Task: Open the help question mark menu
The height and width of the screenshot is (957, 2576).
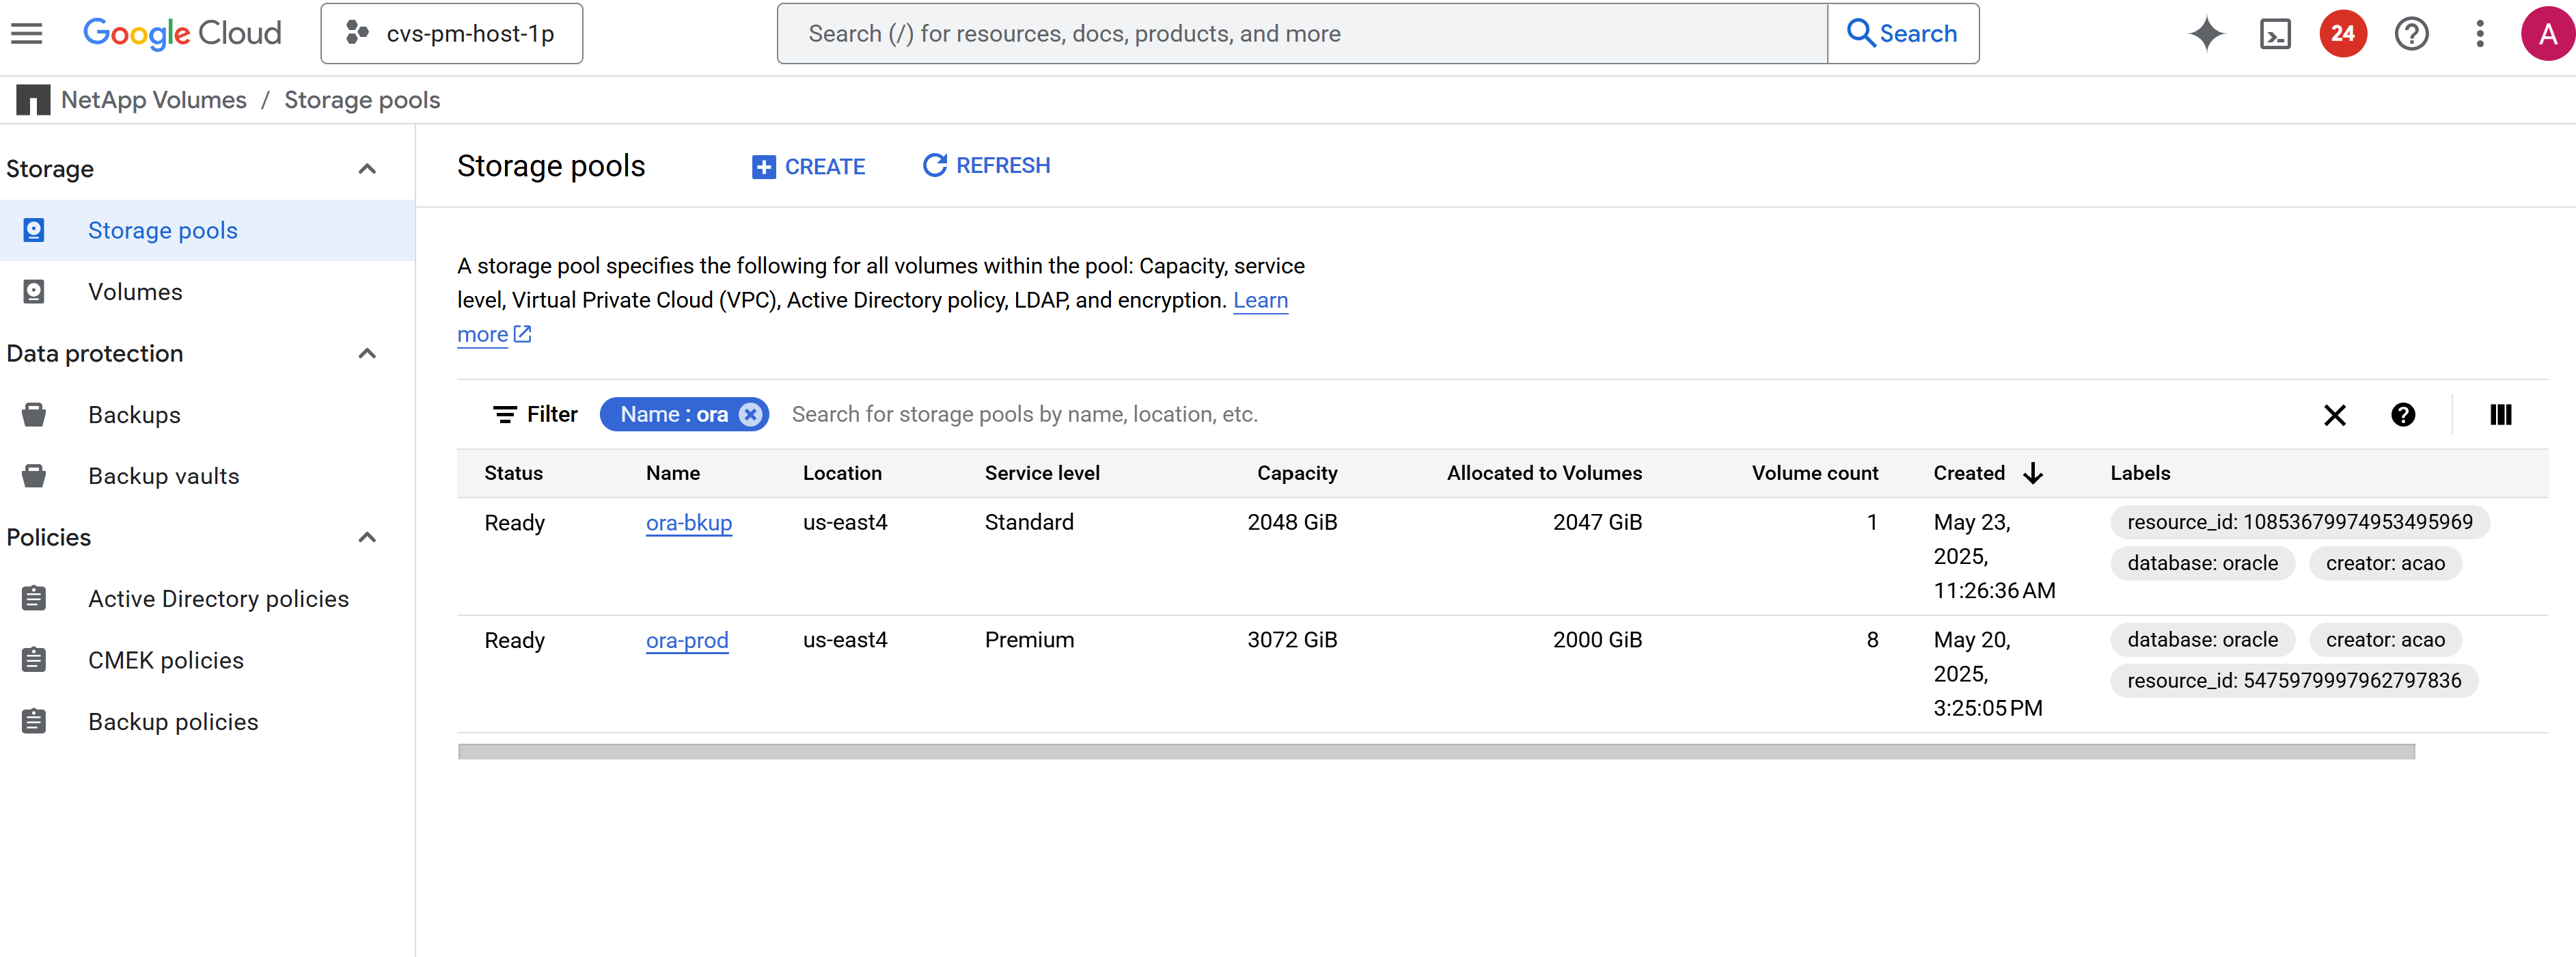Action: pos(2411,33)
